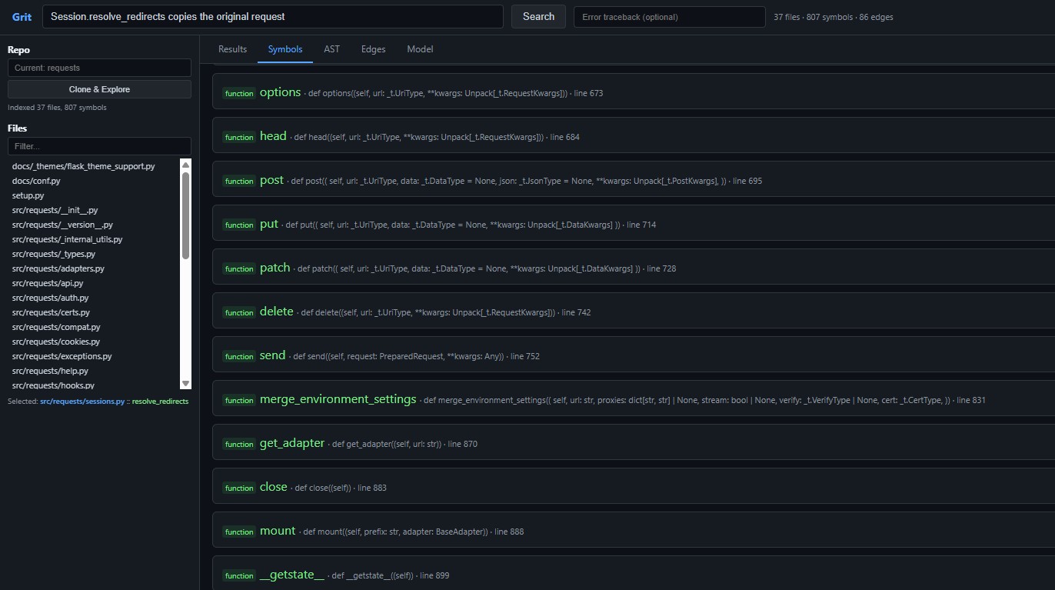Click the error traceback input field
1055x590 pixels.
pos(670,17)
